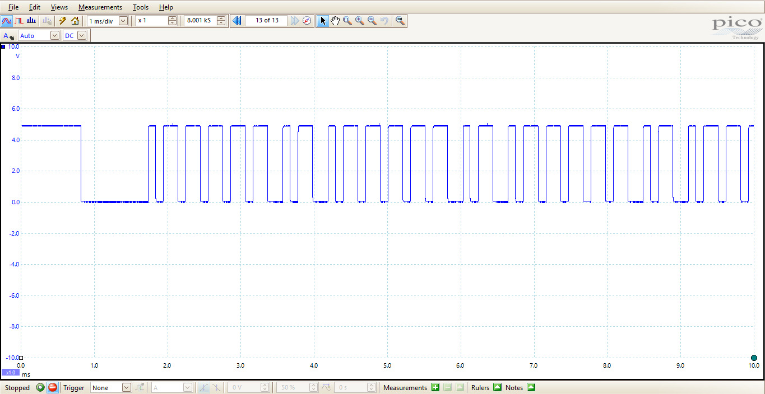Viewport: 765px width, 394px height.
Task: Open the Tools menu
Action: coord(141,7)
